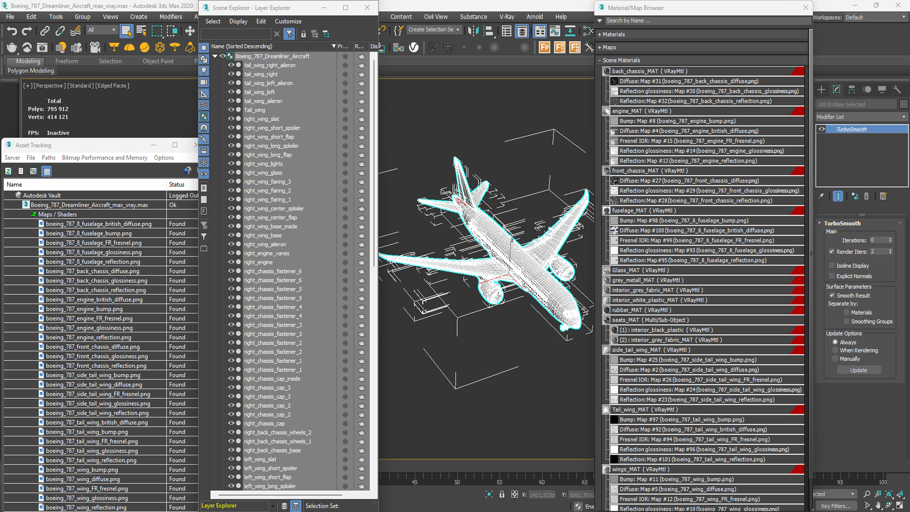Click the orange FP plugin button
Screen dimensions: 910x512
pyautogui.click(x=545, y=47)
